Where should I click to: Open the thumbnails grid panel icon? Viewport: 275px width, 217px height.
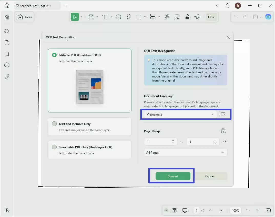pos(7,17)
